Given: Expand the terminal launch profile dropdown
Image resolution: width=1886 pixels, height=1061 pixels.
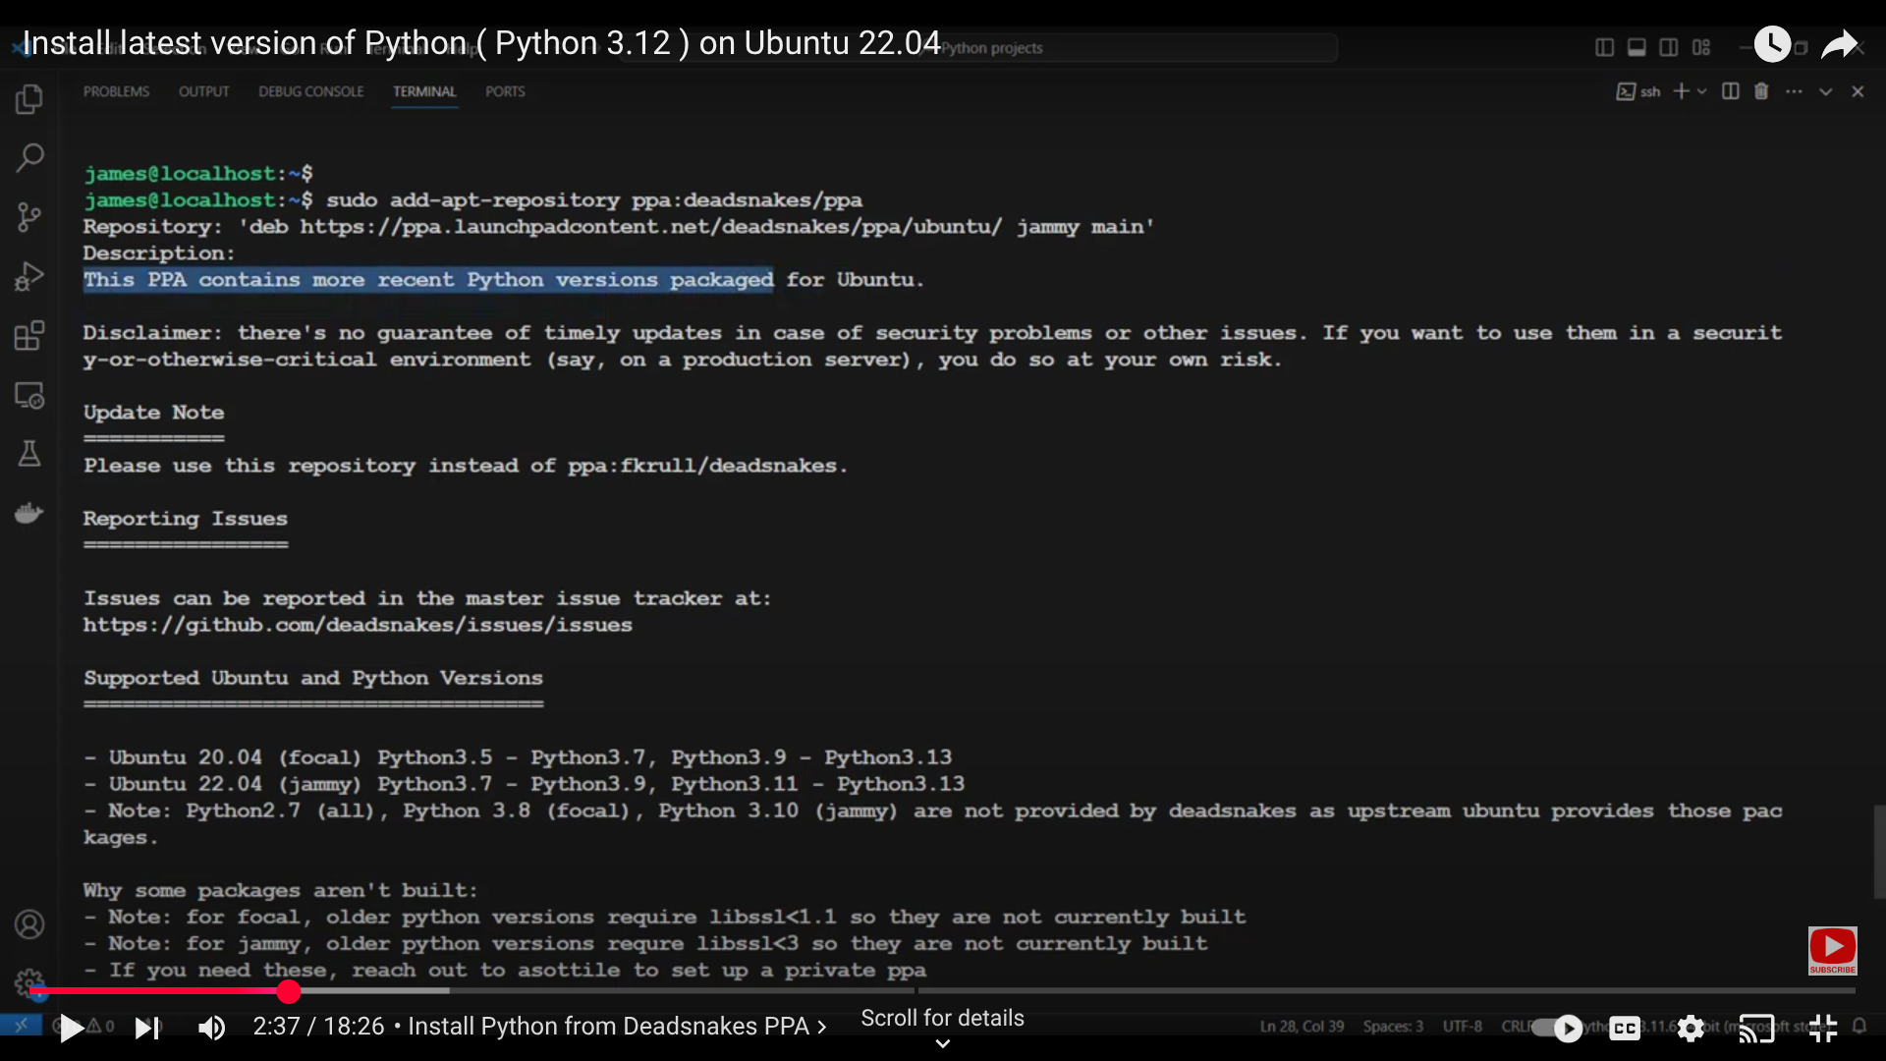Looking at the screenshot, I should pyautogui.click(x=1702, y=91).
